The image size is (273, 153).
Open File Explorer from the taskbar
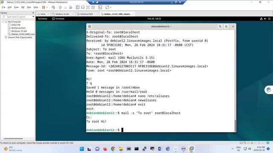[x=121, y=149]
